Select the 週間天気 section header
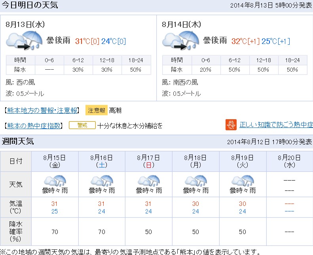Image resolution: width=313 pixels, height=255 pixels. [x=18, y=141]
